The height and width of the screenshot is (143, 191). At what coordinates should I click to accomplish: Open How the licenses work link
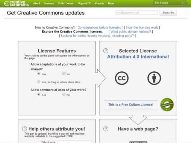coord(142,27)
